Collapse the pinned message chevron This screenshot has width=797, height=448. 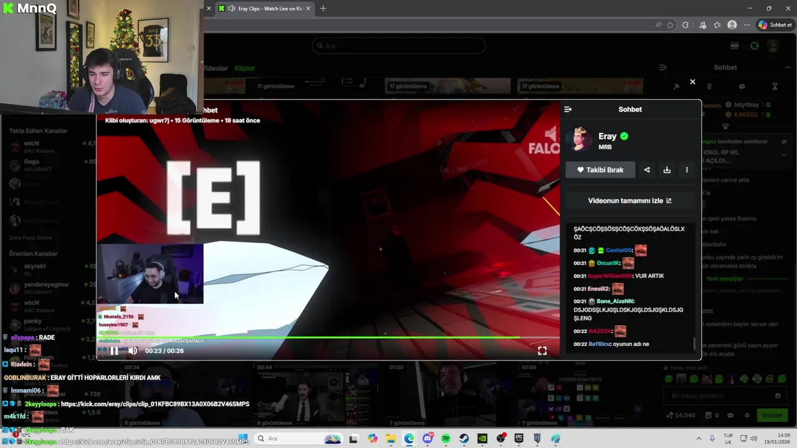[784, 154]
